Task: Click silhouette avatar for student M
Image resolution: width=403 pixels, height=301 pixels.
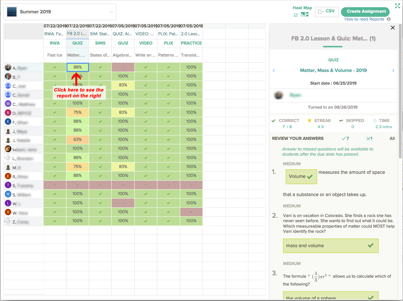Action: pyautogui.click(x=8, y=167)
